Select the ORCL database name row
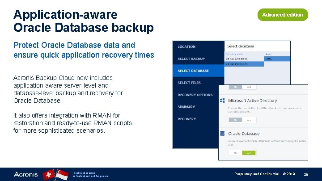The height and width of the screenshot is (181, 322). coord(277,59)
